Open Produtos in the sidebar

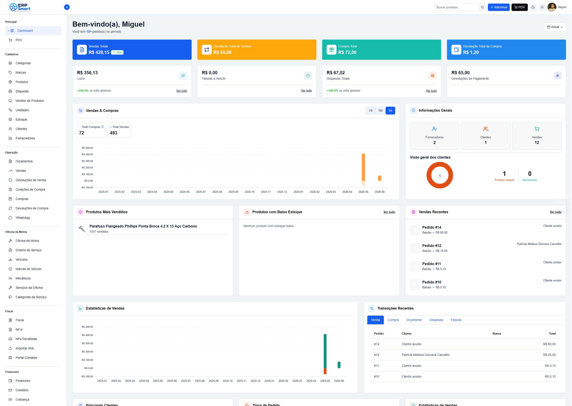tap(33, 82)
